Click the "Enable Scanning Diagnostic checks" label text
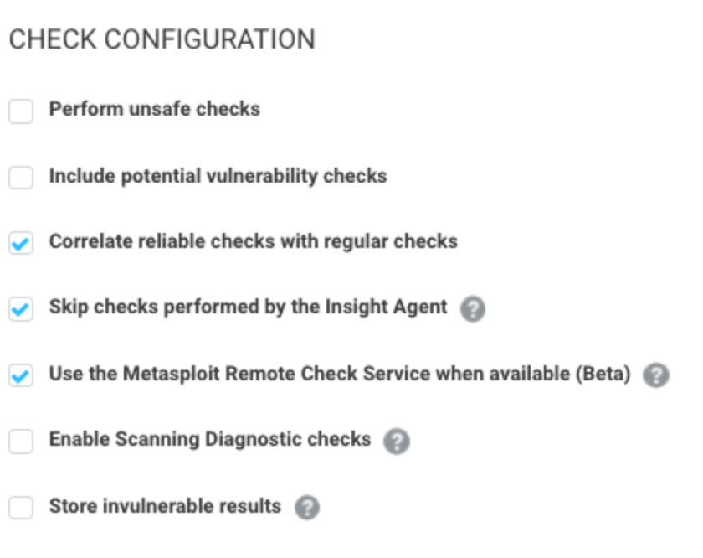 point(209,439)
